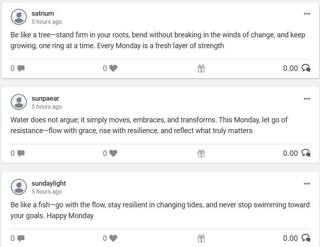Viewport: 320px width, 247px height.
Task: Click the reward bubbles icon on sunpaear's post
Action: (x=306, y=153)
